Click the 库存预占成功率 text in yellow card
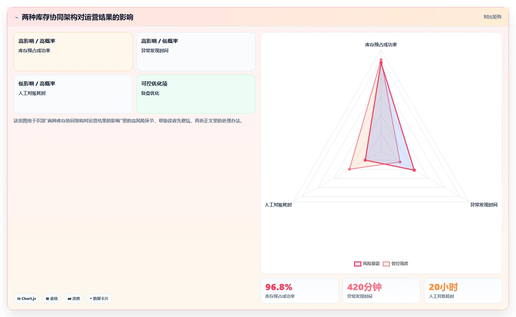Viewport: 516px width, 317px height. (34, 51)
